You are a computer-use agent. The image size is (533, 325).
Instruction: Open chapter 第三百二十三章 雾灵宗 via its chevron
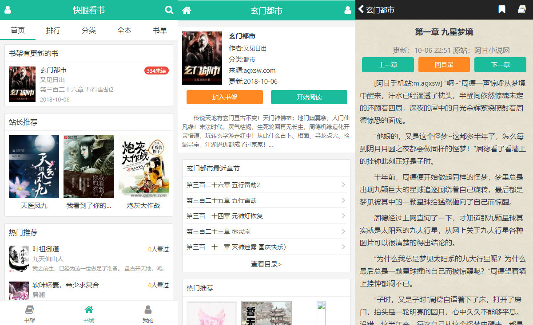pyautogui.click(x=343, y=231)
